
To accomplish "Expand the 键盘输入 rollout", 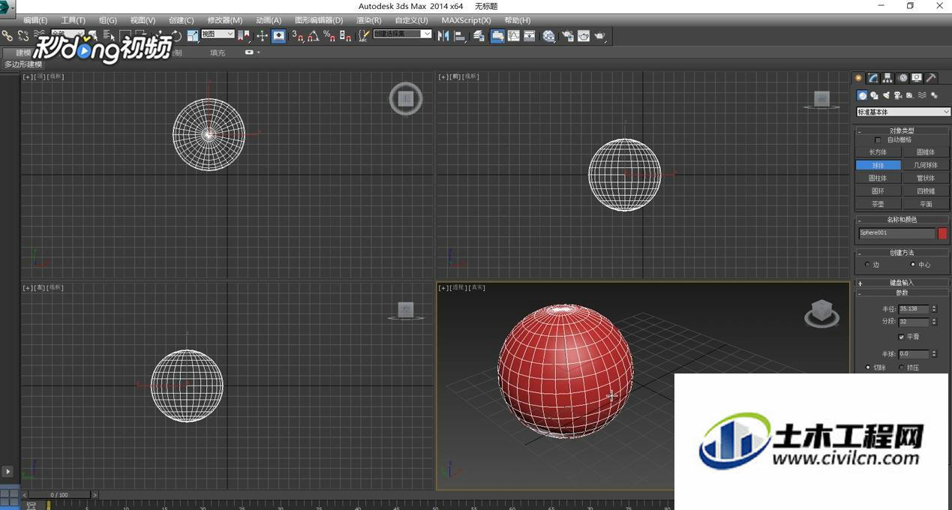I will click(902, 283).
